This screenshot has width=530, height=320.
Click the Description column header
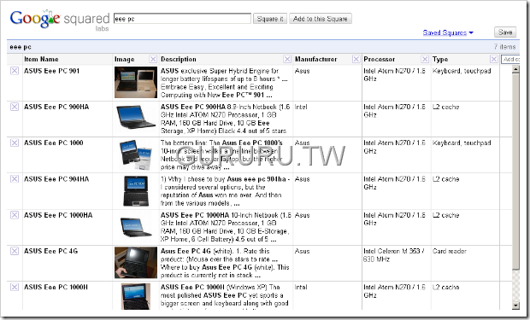click(179, 59)
